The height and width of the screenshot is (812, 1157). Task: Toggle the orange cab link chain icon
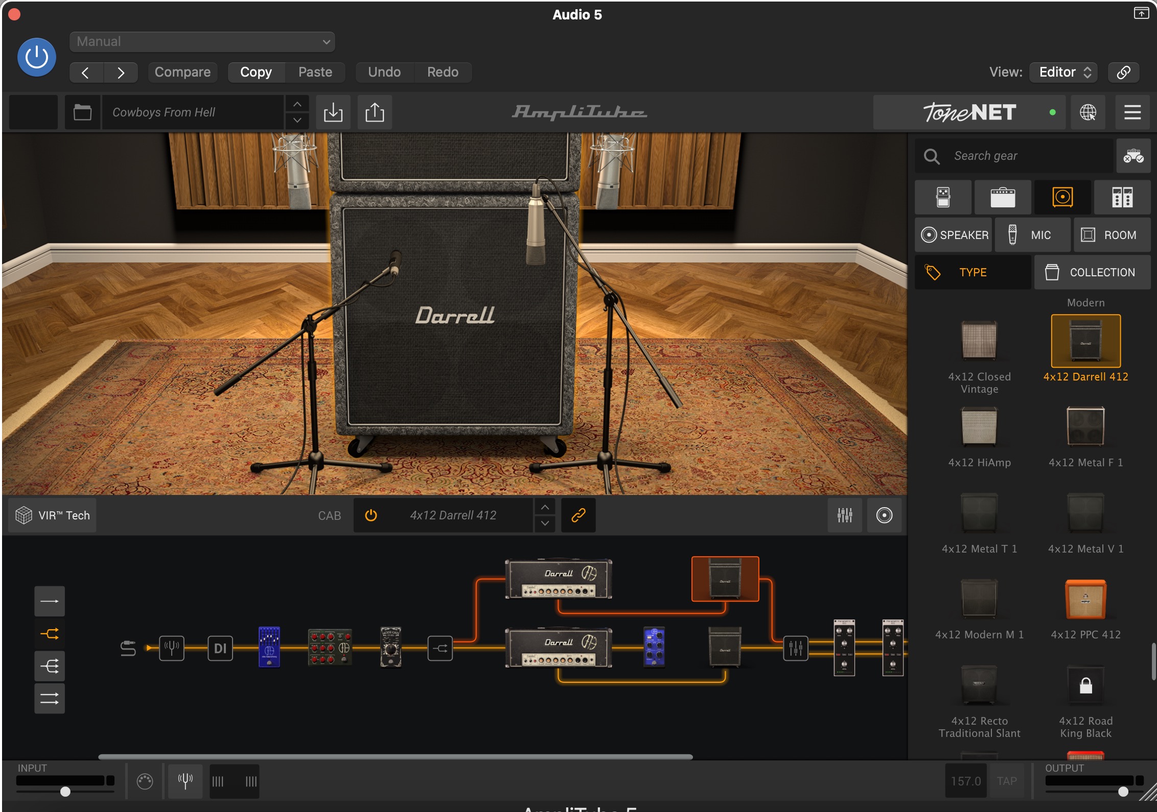click(578, 515)
